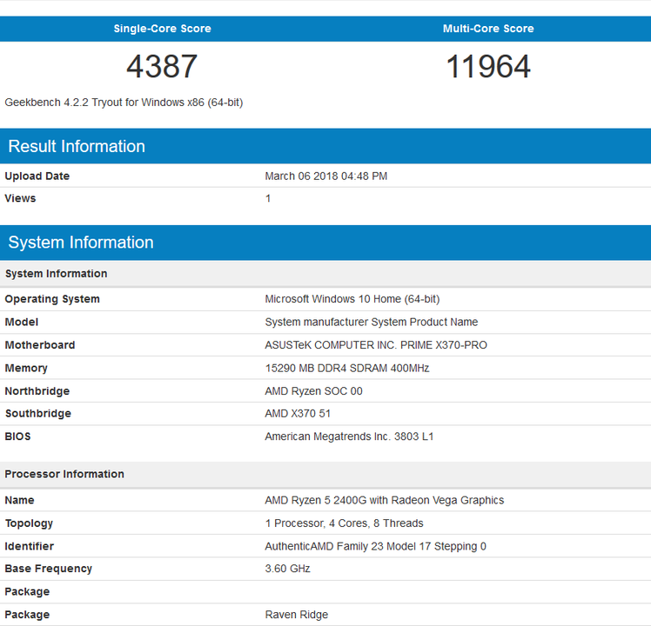Image resolution: width=651 pixels, height=626 pixels.
Task: Select the single-core score 4387
Action: [162, 66]
